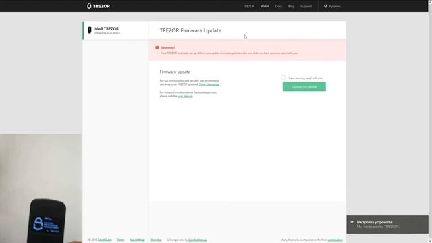Image resolution: width=432 pixels, height=243 pixels.
Task: Open the Show changelog link
Action: (x=209, y=84)
